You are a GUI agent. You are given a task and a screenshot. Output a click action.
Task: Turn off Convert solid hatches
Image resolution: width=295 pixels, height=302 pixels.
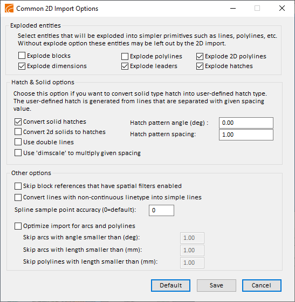point(18,122)
